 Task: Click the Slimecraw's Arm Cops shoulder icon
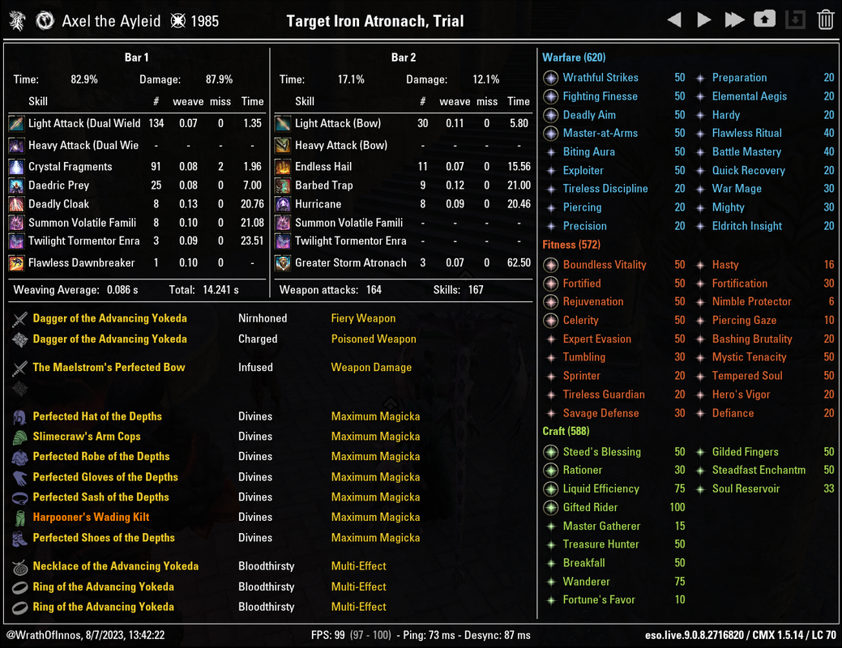click(x=20, y=437)
